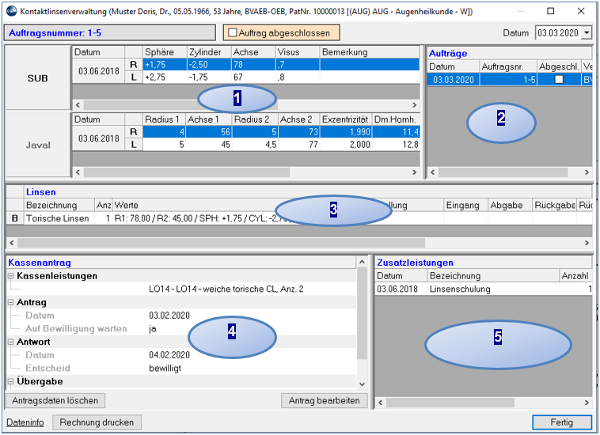Toggle Abgeschl. checkbox for order 1-5
The image size is (600, 435).
(559, 80)
